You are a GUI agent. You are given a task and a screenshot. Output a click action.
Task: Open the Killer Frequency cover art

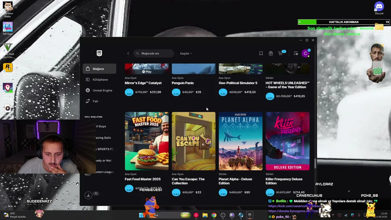(x=287, y=141)
